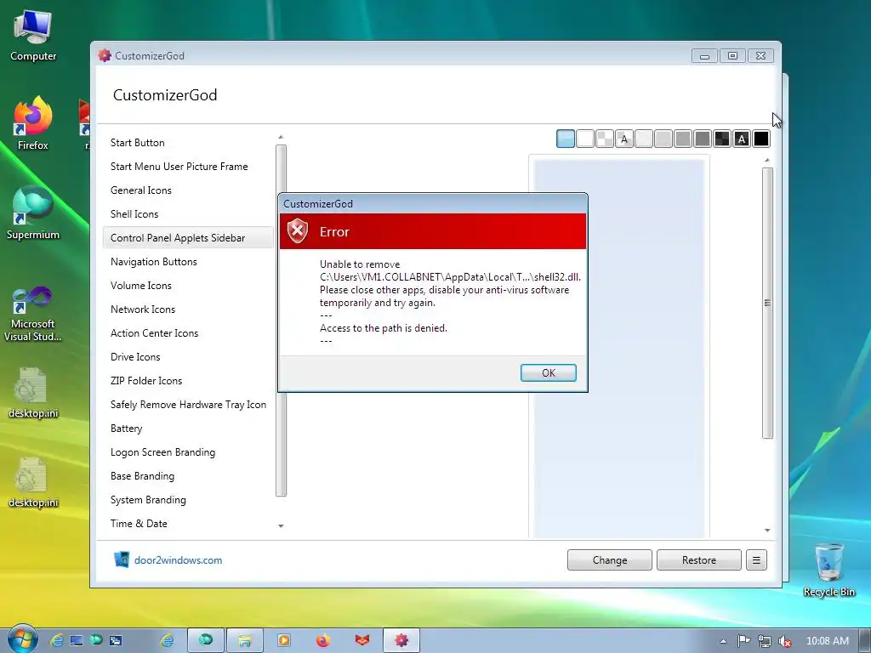This screenshot has width=871, height=653.
Task: Click the door2windows logo icon
Action: [121, 559]
